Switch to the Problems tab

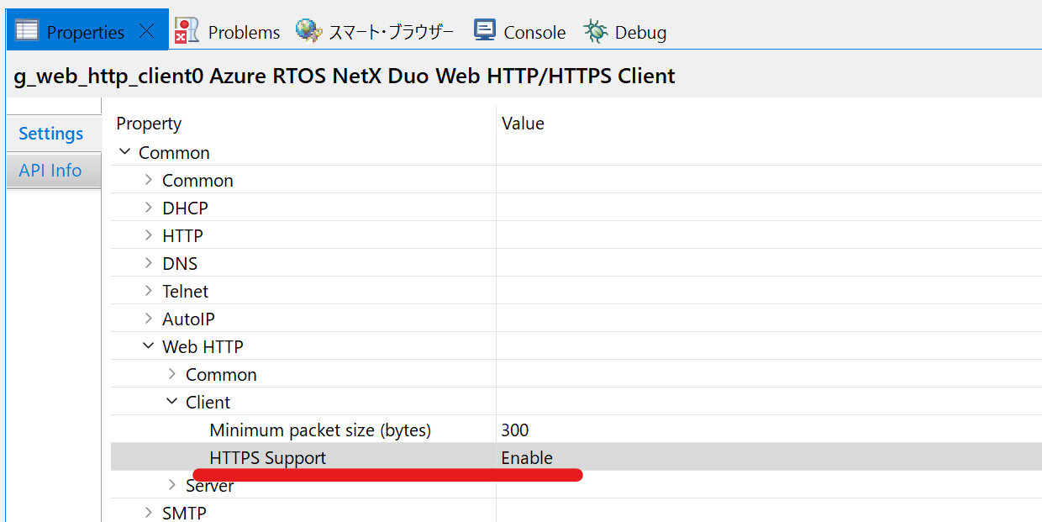pos(244,32)
